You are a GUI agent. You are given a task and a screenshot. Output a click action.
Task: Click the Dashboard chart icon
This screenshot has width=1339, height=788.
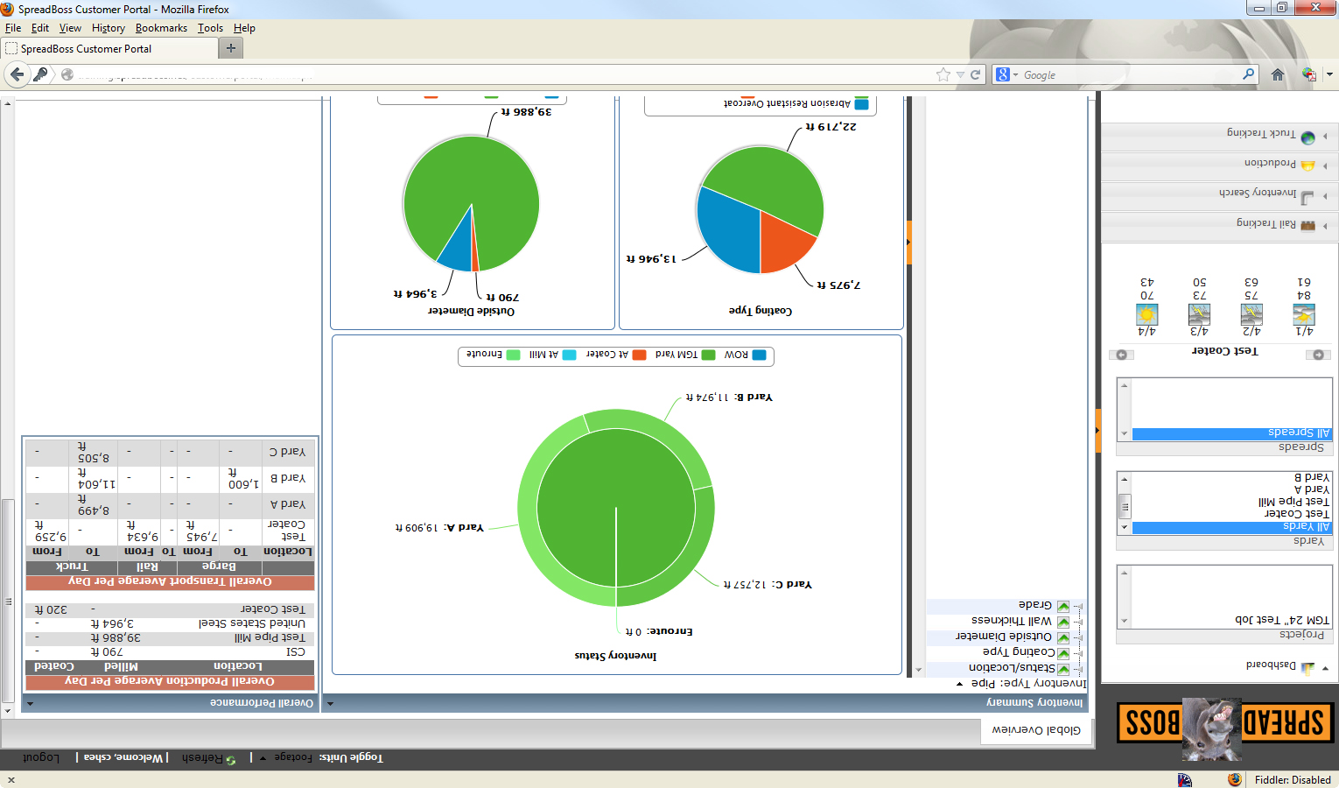1307,668
